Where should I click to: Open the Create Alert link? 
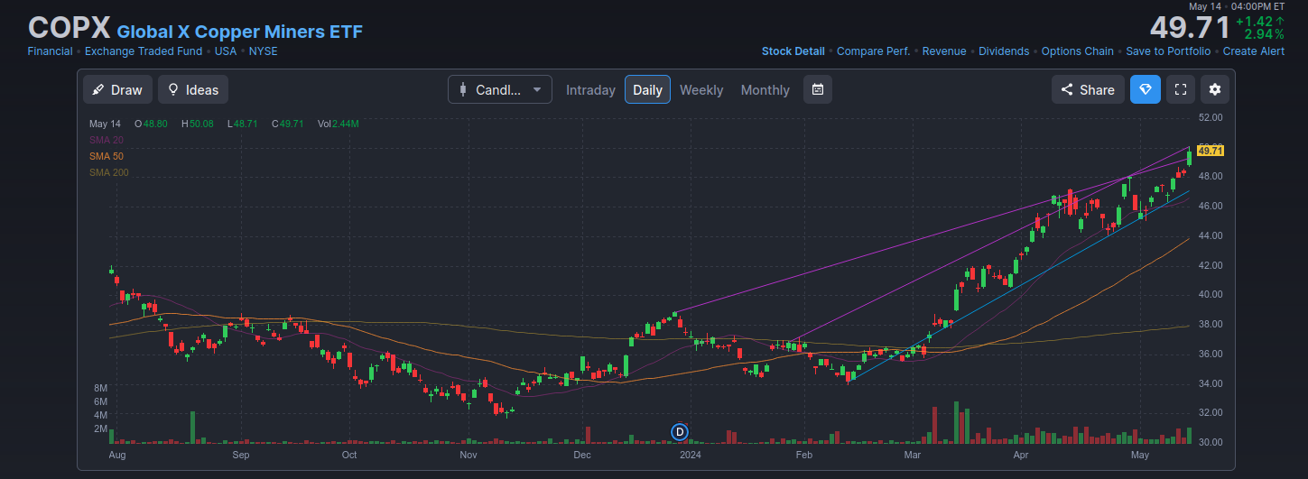click(1253, 51)
